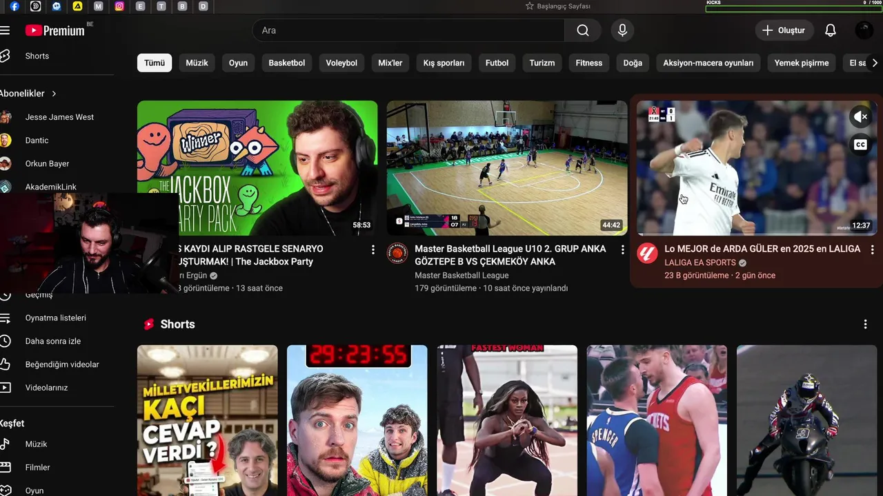
Task: Select the Yemek pişirme chip
Action: tap(802, 63)
